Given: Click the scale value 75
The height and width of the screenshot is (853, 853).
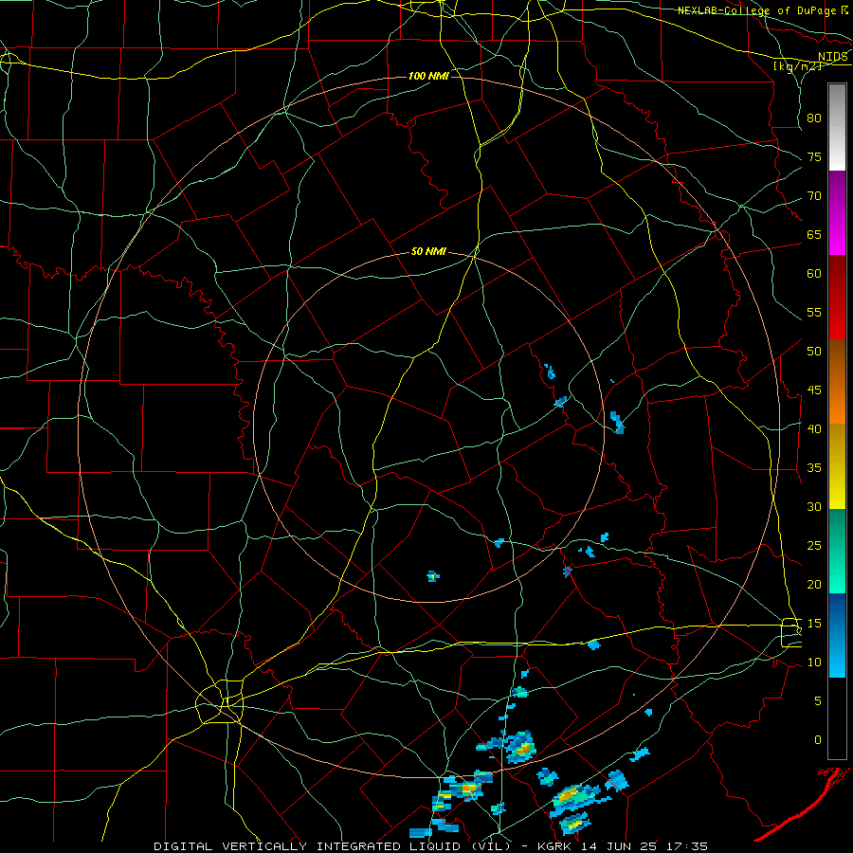Looking at the screenshot, I should [814, 156].
